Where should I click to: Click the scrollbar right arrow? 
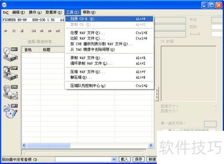click(151, 145)
